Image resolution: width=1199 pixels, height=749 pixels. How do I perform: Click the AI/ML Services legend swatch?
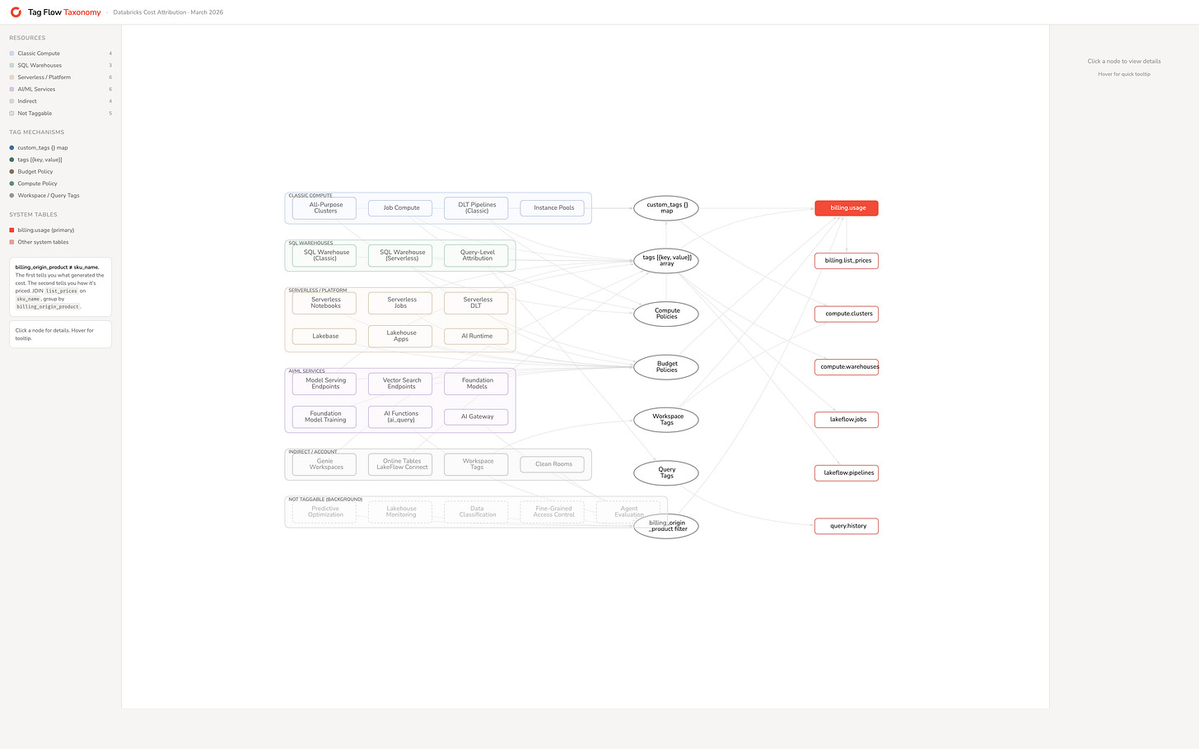12,89
